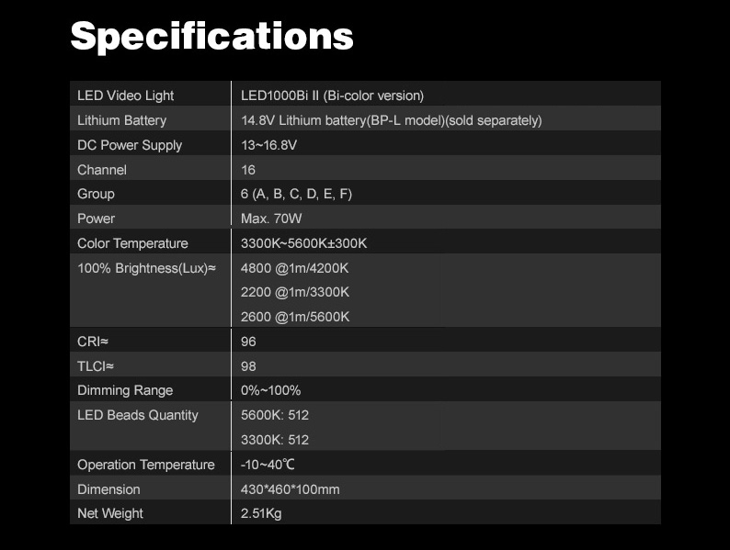Image resolution: width=730 pixels, height=550 pixels.
Task: Click the DC Power Supply label
Action: (130, 145)
